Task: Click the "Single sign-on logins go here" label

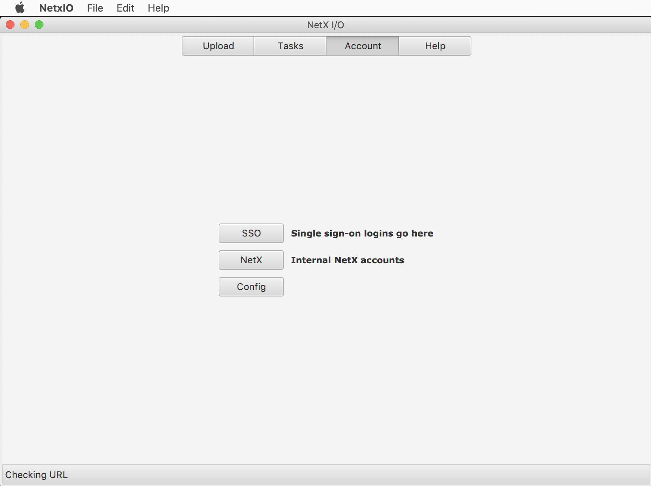Action: tap(362, 233)
